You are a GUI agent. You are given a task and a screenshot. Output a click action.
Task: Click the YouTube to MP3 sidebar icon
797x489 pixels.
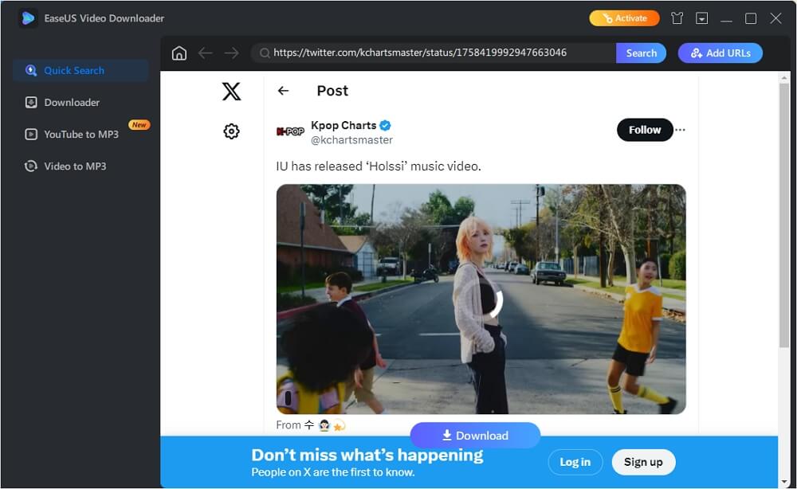tap(31, 135)
